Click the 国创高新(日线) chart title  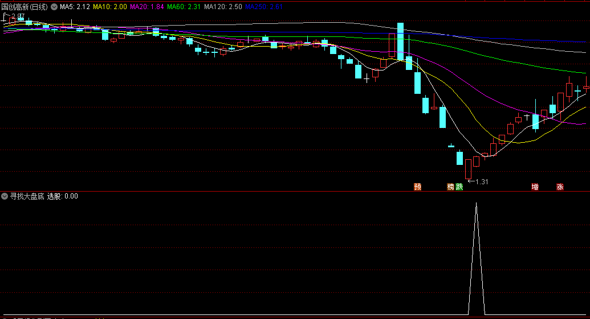[25, 7]
